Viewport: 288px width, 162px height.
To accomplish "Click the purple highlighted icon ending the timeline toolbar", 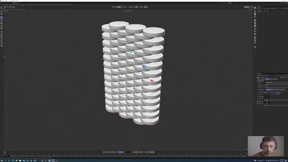I will (153, 152).
